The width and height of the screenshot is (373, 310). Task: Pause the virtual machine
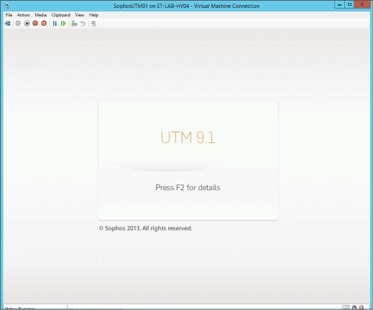(x=54, y=24)
